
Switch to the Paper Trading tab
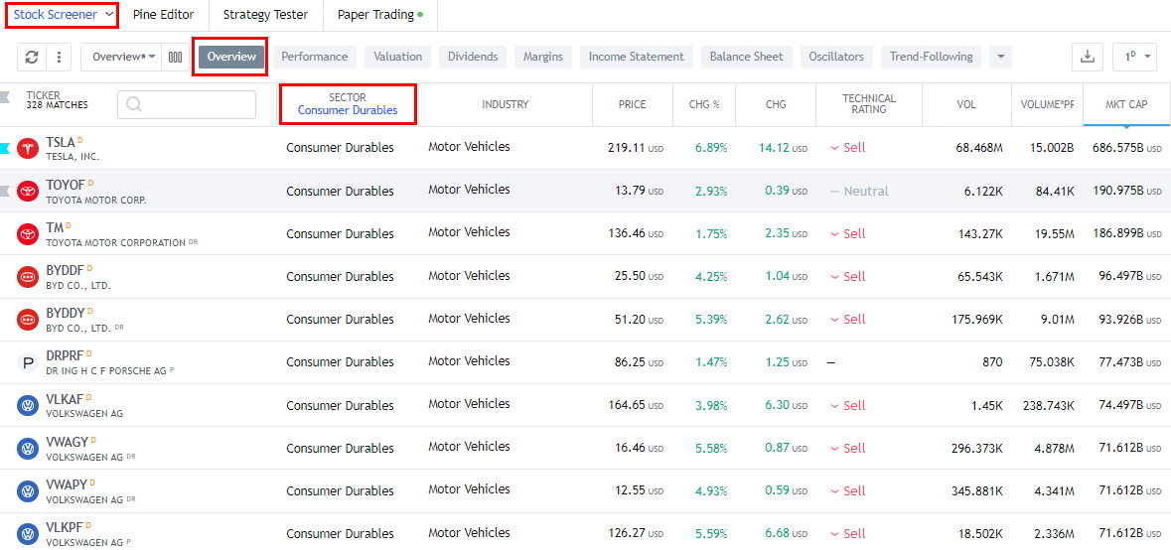pos(380,15)
